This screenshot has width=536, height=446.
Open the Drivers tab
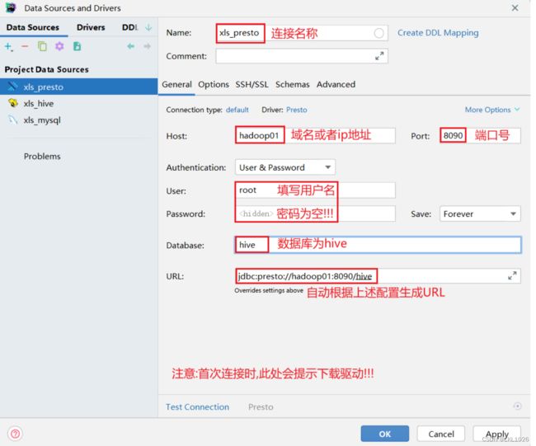tap(91, 27)
